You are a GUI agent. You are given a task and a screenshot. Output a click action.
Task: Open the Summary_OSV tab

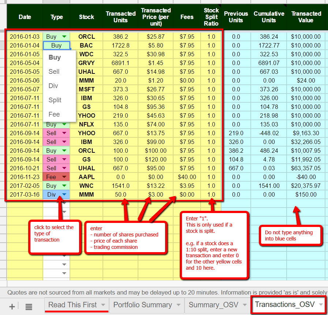[x=212, y=305]
